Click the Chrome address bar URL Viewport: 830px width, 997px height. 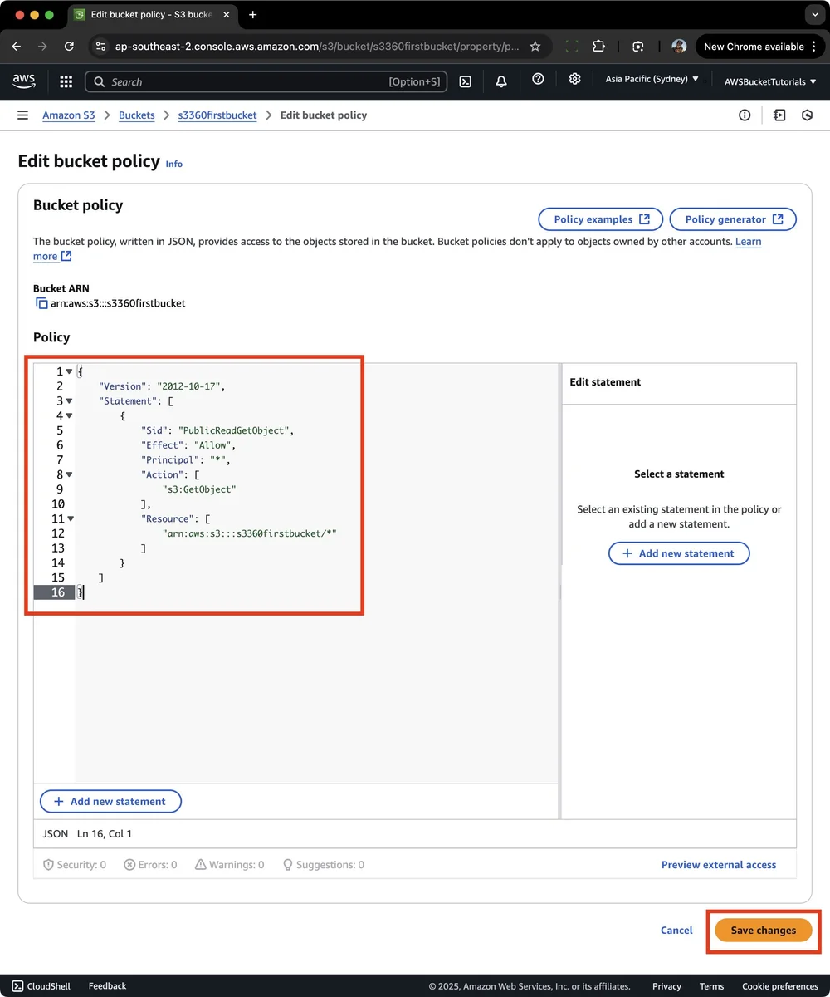coord(317,47)
